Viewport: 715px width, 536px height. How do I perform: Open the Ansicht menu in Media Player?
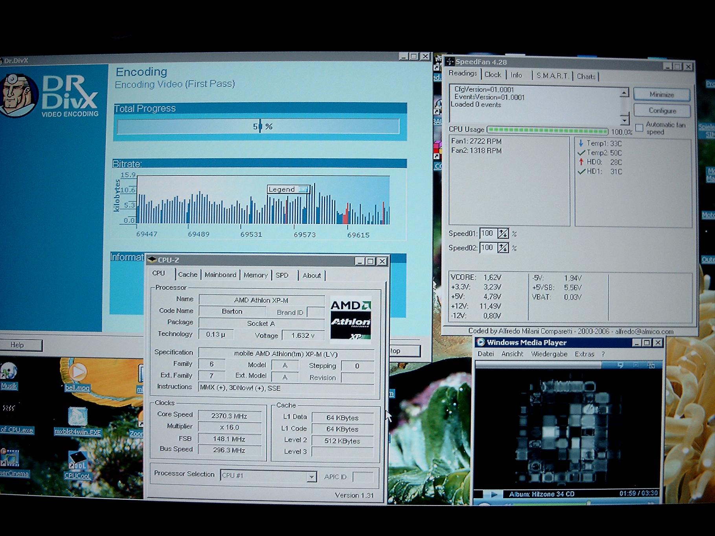tap(512, 354)
